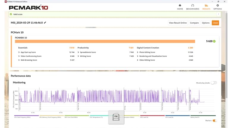The height and width of the screenshot is (128, 232).
Task: Click the Web Browsing value 9 237
Action: (72, 60)
